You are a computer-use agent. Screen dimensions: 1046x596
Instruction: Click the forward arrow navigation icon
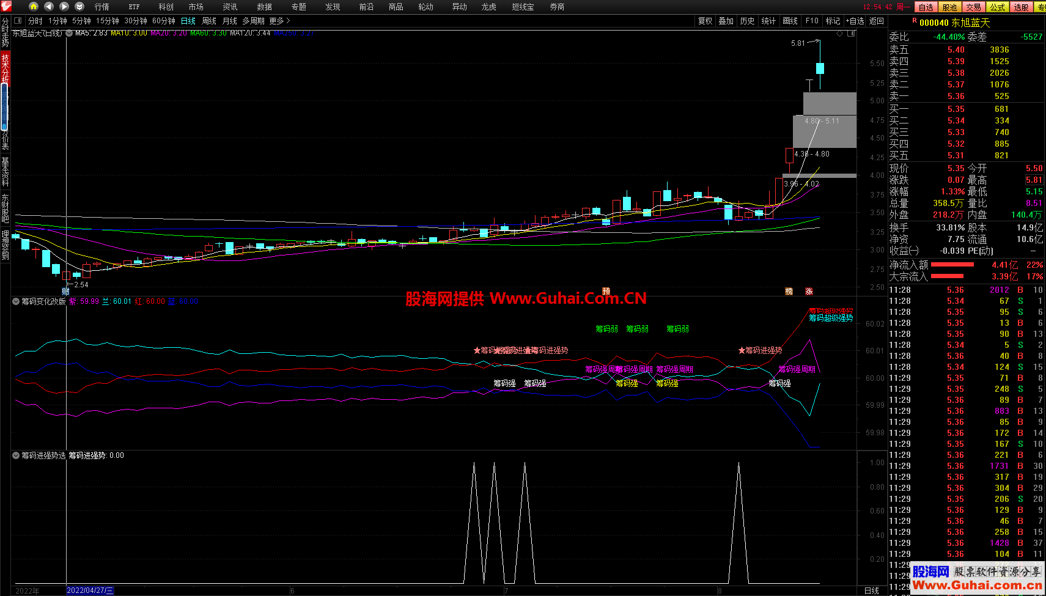pos(64,6)
